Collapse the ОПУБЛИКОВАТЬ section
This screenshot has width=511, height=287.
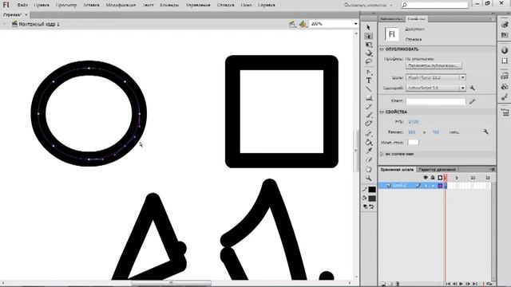382,49
